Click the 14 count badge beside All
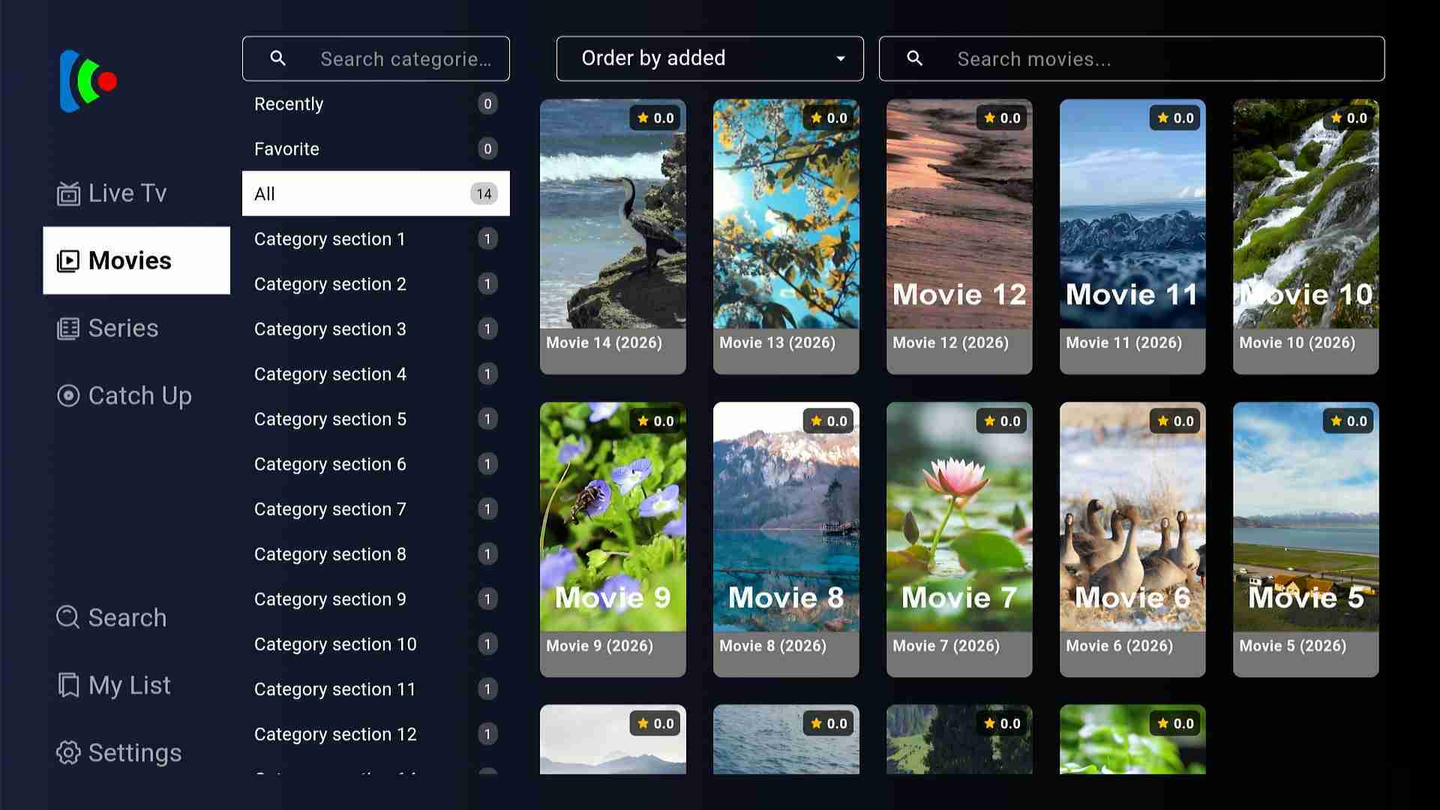1440x810 pixels. [x=484, y=193]
